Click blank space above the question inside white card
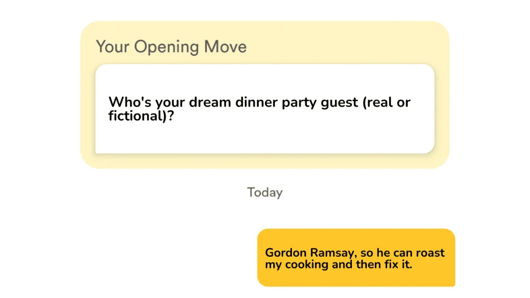530x298 pixels. click(264, 79)
